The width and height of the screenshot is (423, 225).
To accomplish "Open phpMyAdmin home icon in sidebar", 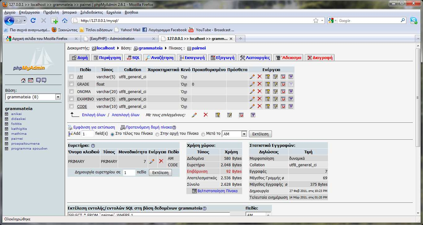I will click(x=23, y=80).
